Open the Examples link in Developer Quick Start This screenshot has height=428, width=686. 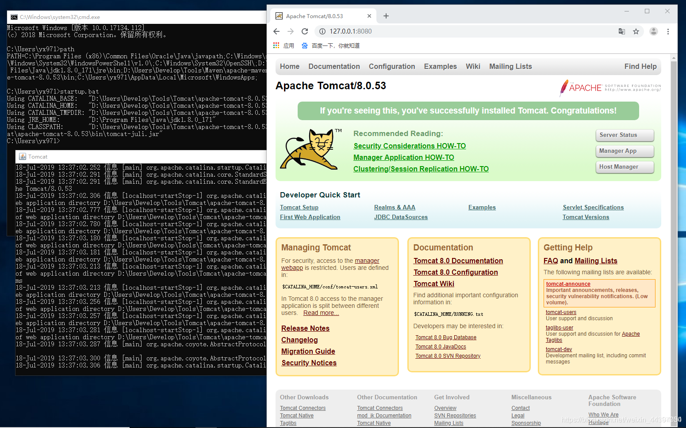482,207
